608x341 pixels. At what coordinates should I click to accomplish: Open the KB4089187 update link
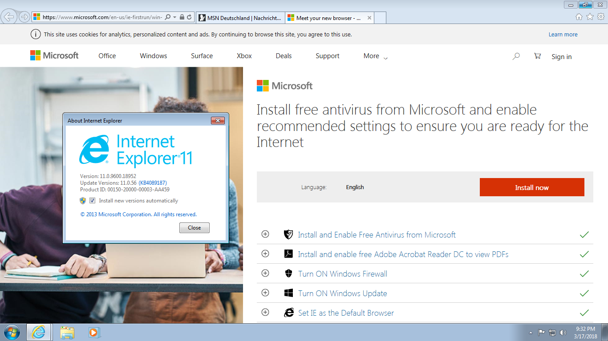[153, 183]
